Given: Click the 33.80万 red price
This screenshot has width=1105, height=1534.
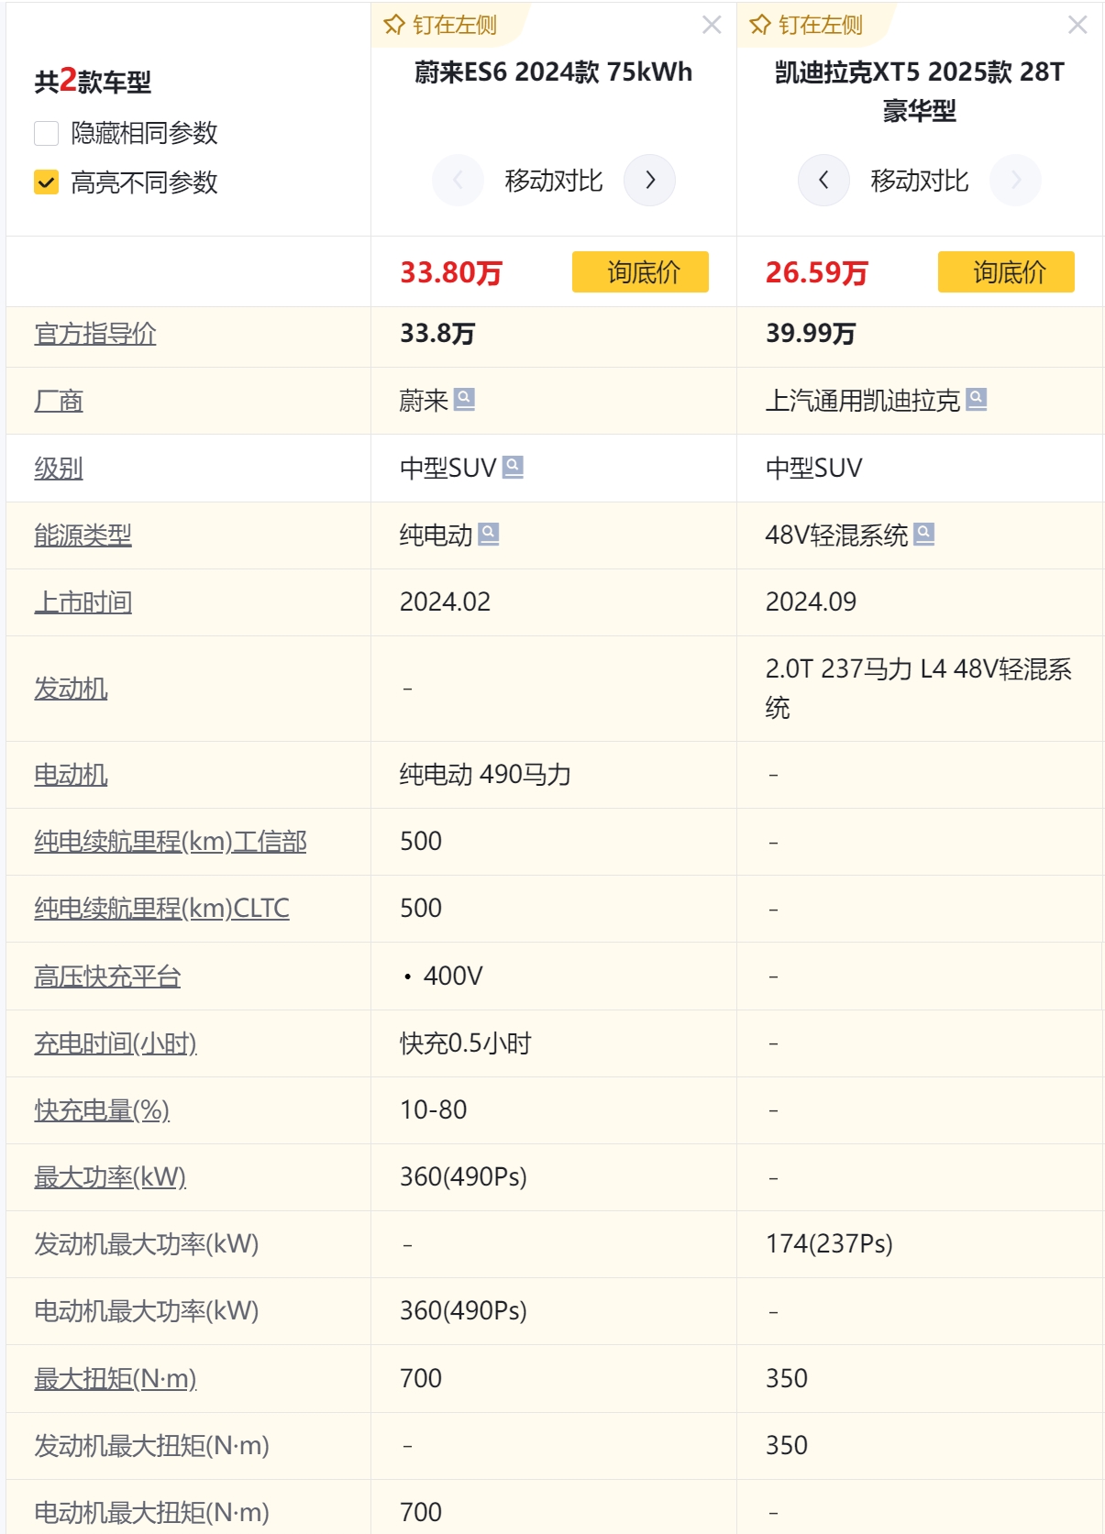Looking at the screenshot, I should pos(451,272).
